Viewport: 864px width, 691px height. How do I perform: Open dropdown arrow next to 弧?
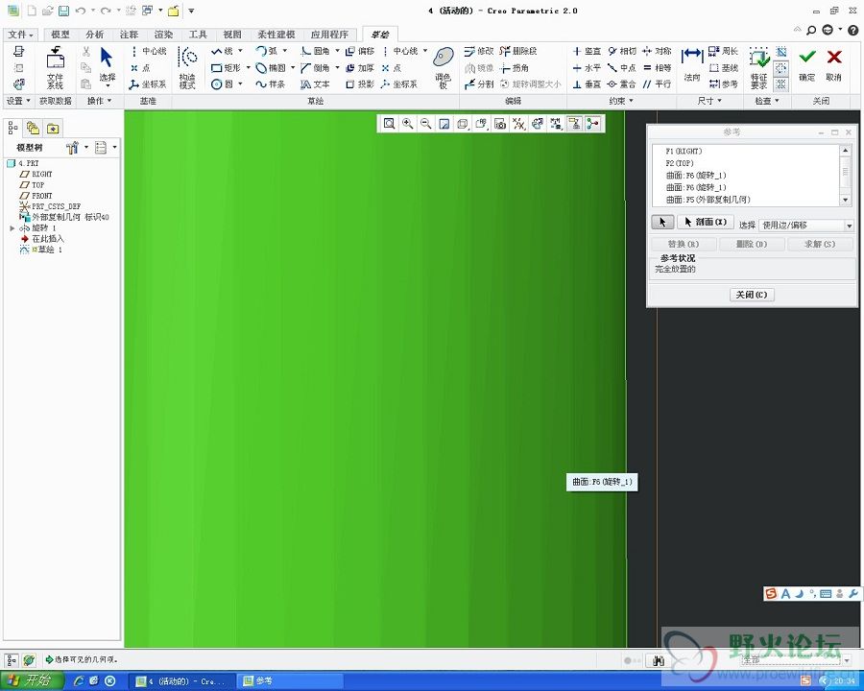click(x=285, y=51)
